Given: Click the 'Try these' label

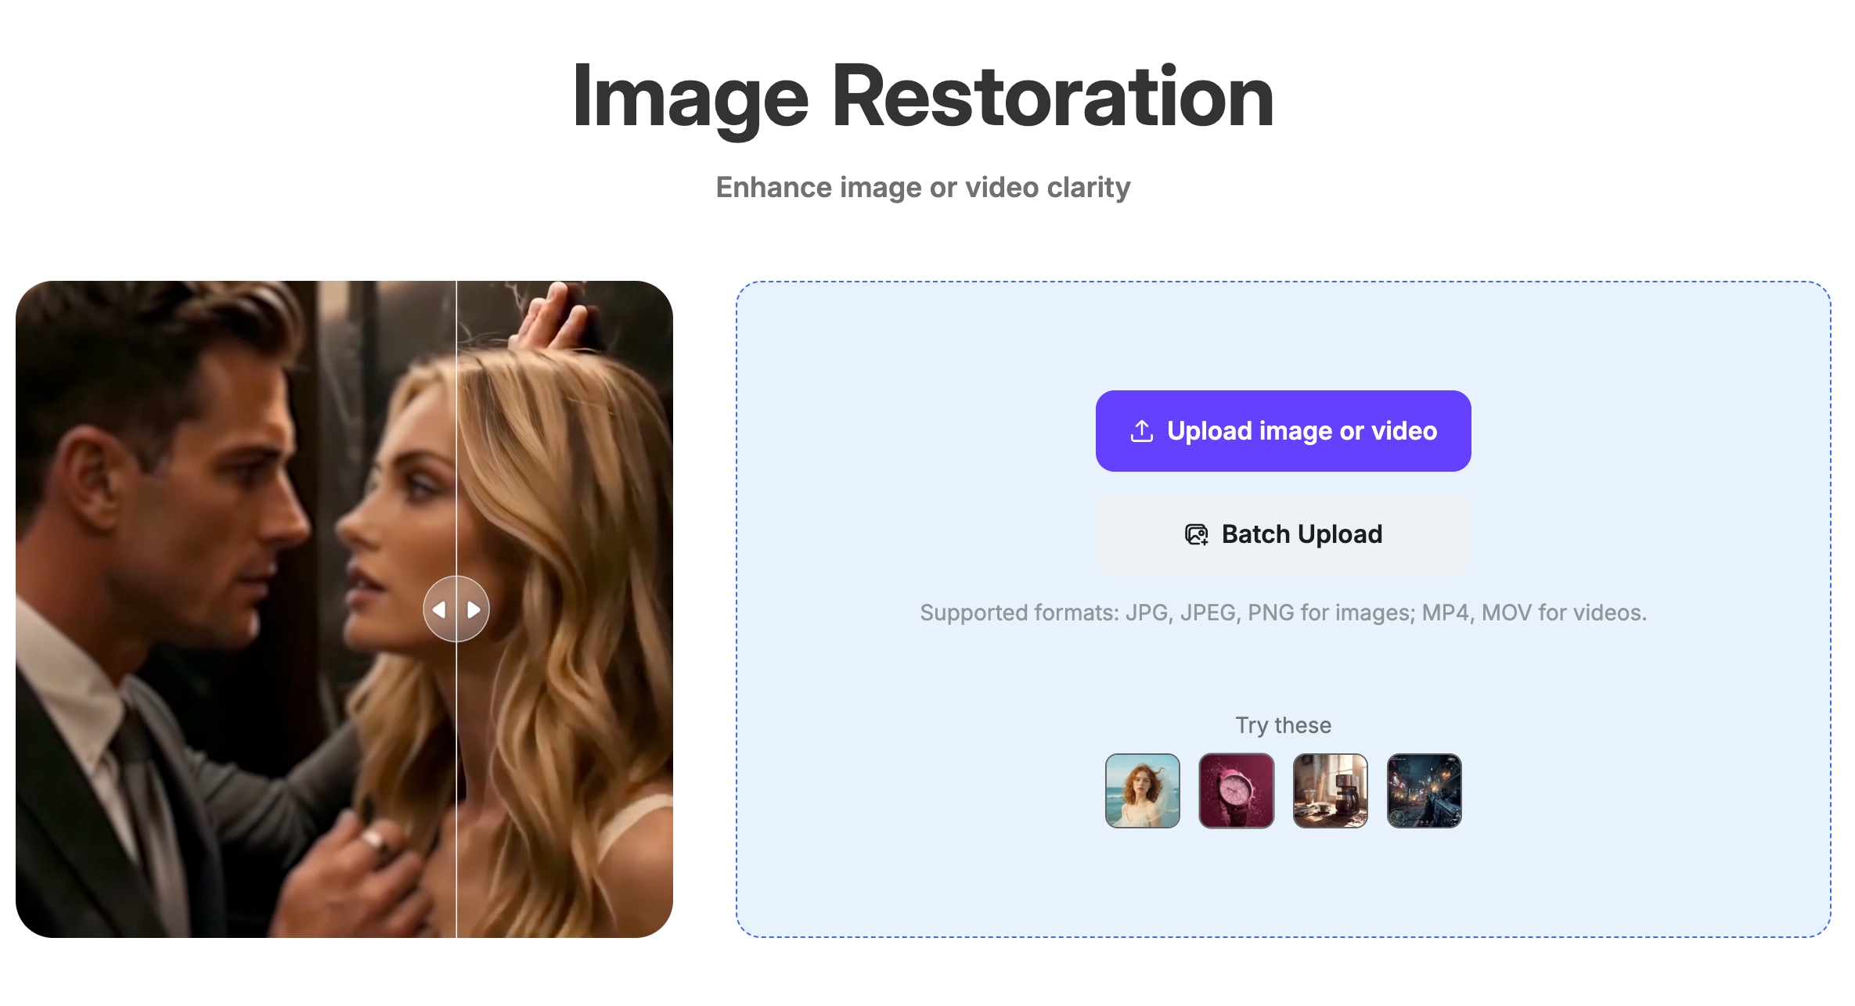Looking at the screenshot, I should pyautogui.click(x=1283, y=725).
